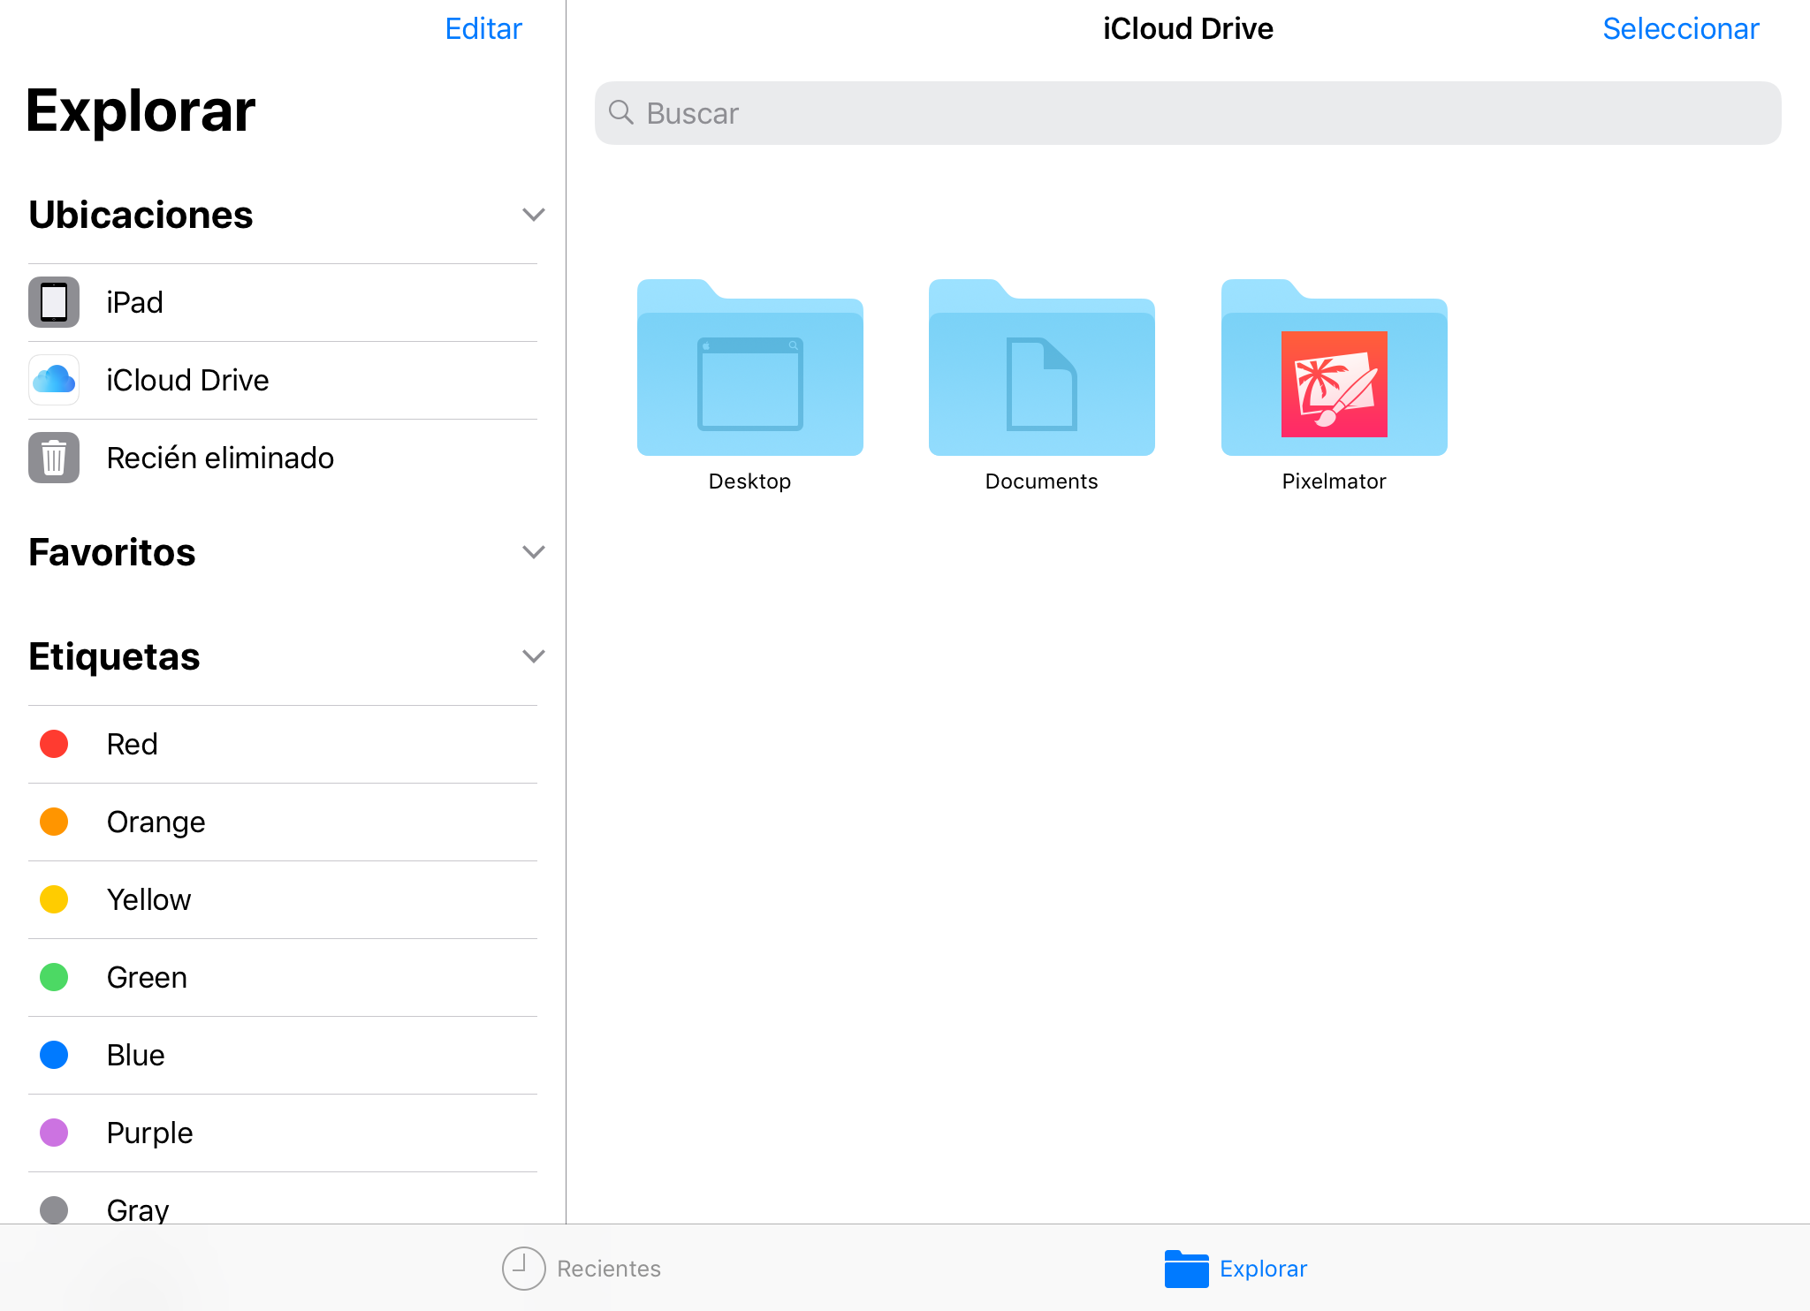Image resolution: width=1810 pixels, height=1311 pixels.
Task: Select the Blue tag color dot
Action: [x=54, y=1055]
